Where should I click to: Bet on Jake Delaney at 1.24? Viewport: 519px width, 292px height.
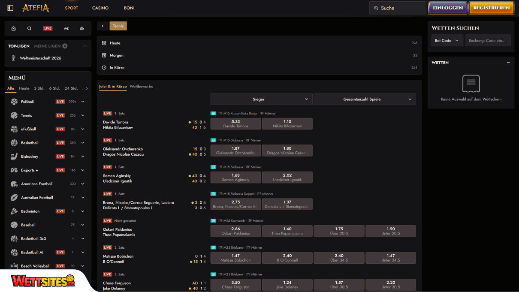287,285
